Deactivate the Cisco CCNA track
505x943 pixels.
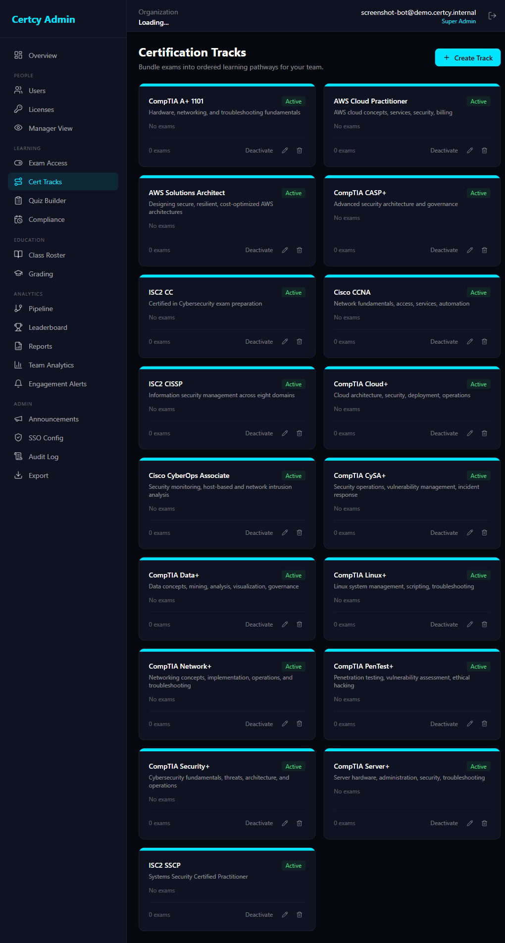(444, 342)
